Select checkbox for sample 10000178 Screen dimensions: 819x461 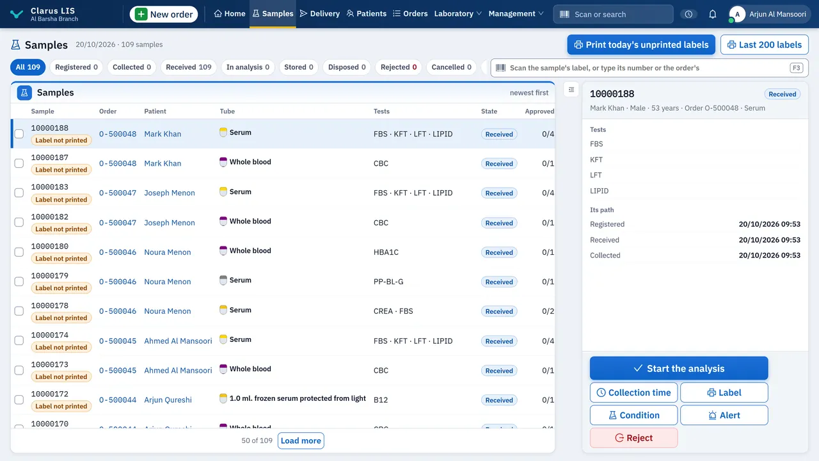point(19,311)
